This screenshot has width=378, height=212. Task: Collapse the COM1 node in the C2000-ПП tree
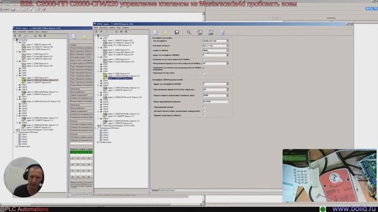click(x=98, y=38)
